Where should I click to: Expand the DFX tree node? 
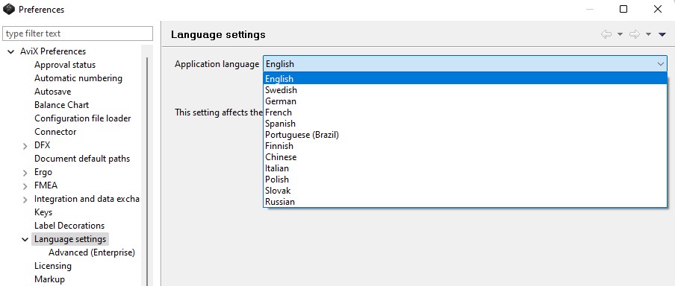[25, 146]
